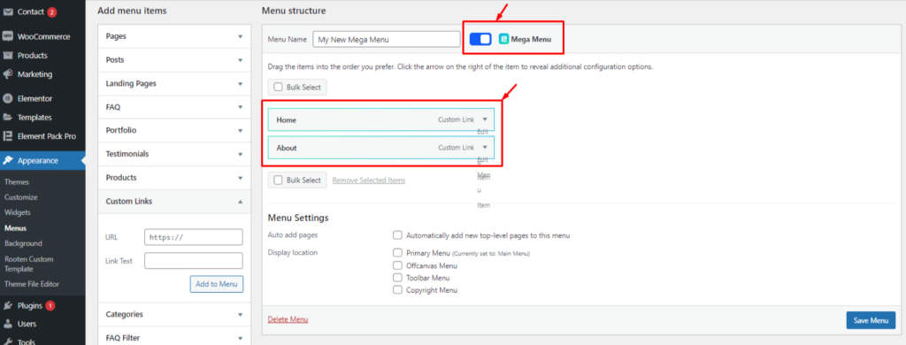The width and height of the screenshot is (906, 345).
Task: Expand the Home menu item options arrow
Action: tap(485, 119)
